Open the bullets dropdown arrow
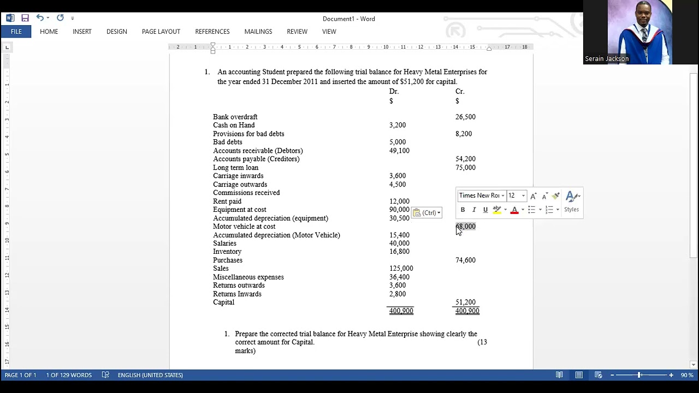 (x=540, y=210)
